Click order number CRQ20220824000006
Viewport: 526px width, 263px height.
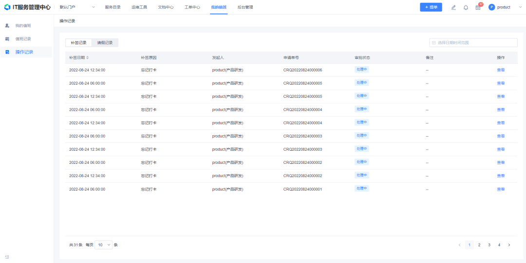click(x=302, y=70)
